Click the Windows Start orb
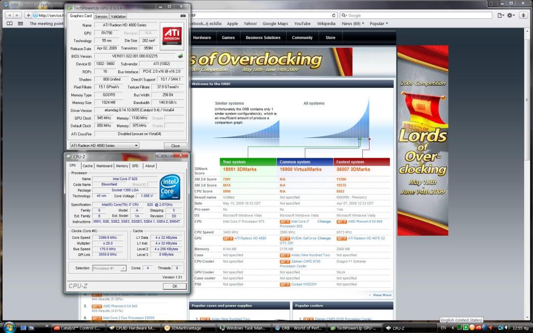533x333 pixels. coord(9,327)
